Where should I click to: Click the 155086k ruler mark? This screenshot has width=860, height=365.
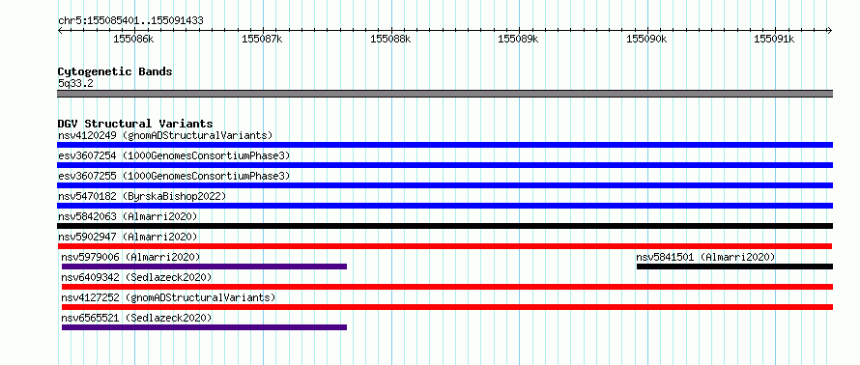tap(133, 39)
